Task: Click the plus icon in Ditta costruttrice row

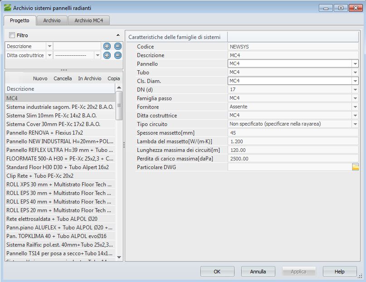Action: (x=107, y=55)
